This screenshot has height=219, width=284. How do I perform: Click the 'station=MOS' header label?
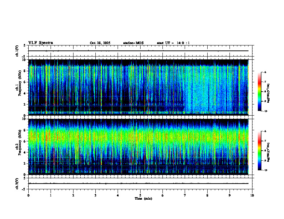point(133,43)
